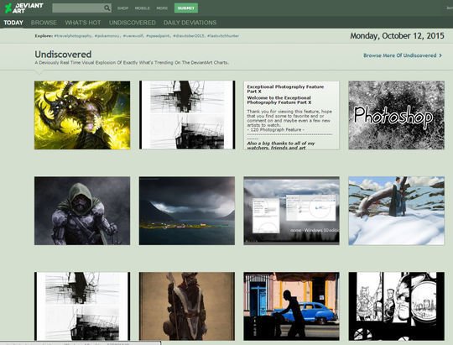Expand the More menu in header
The height and width of the screenshot is (345, 453).
point(162,8)
